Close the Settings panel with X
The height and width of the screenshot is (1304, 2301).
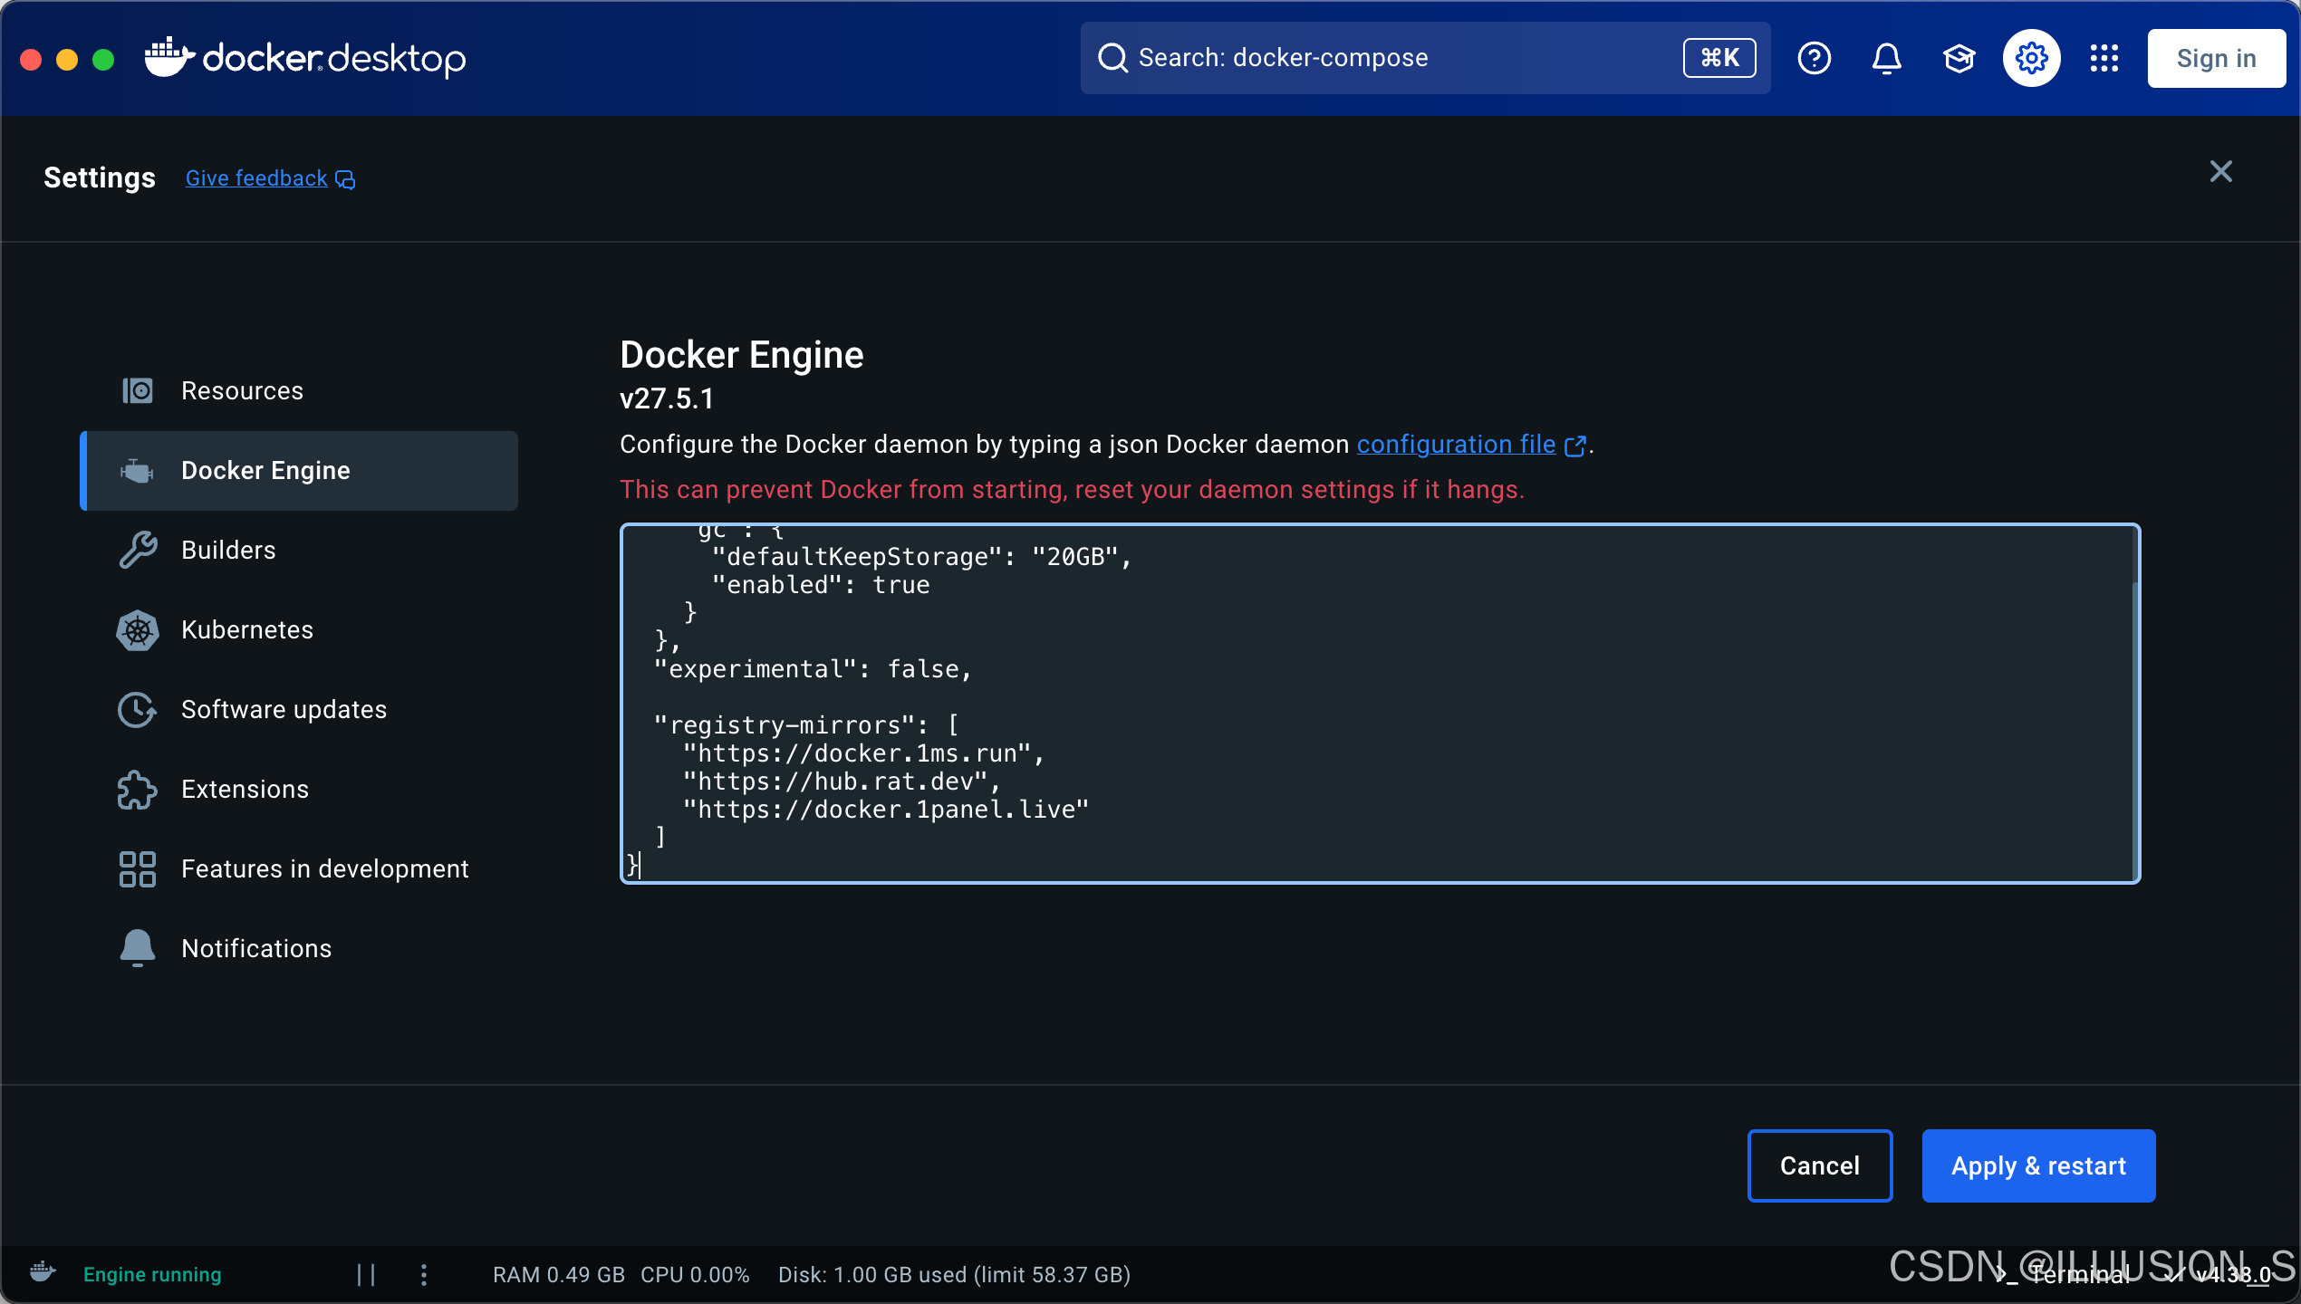point(2220,171)
